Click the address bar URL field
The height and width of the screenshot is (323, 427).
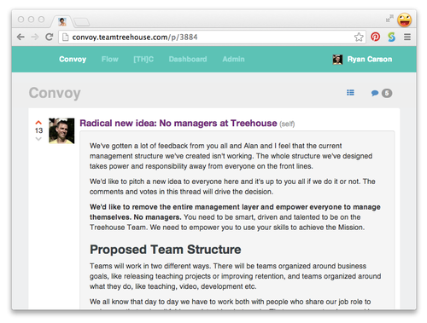point(212,37)
